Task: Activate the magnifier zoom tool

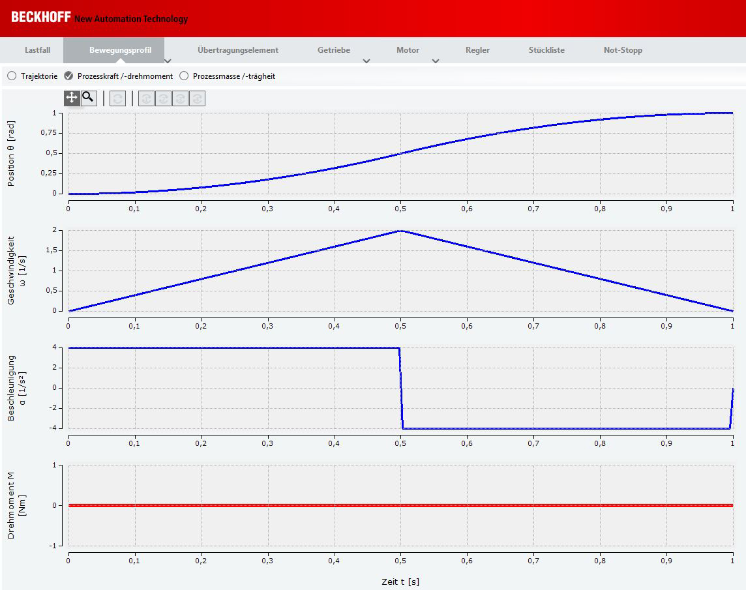Action: pos(89,98)
